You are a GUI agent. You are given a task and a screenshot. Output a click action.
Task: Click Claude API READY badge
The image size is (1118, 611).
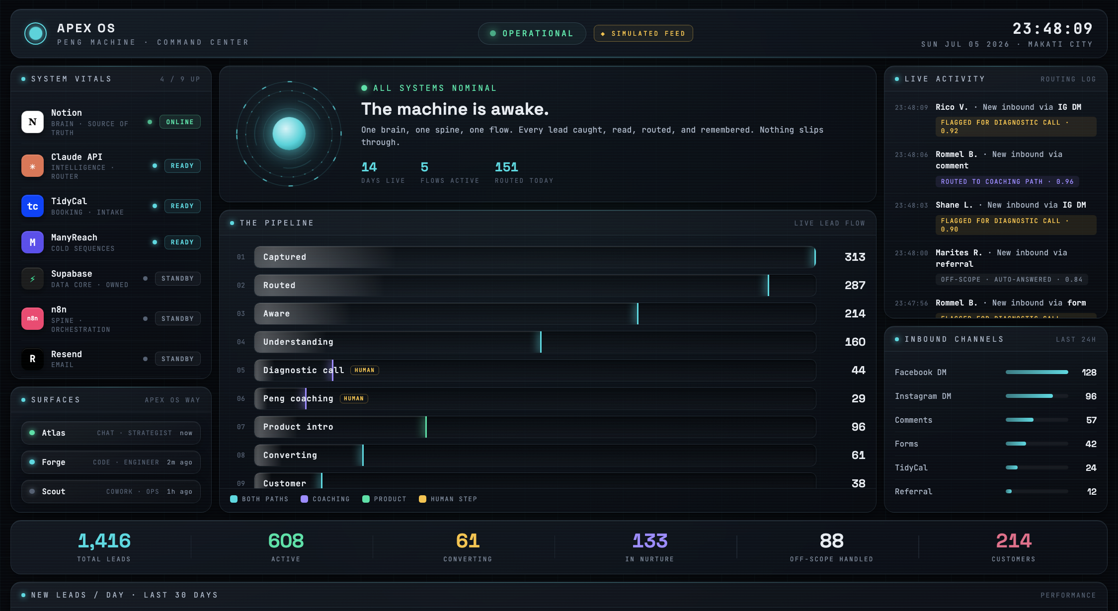click(x=182, y=166)
